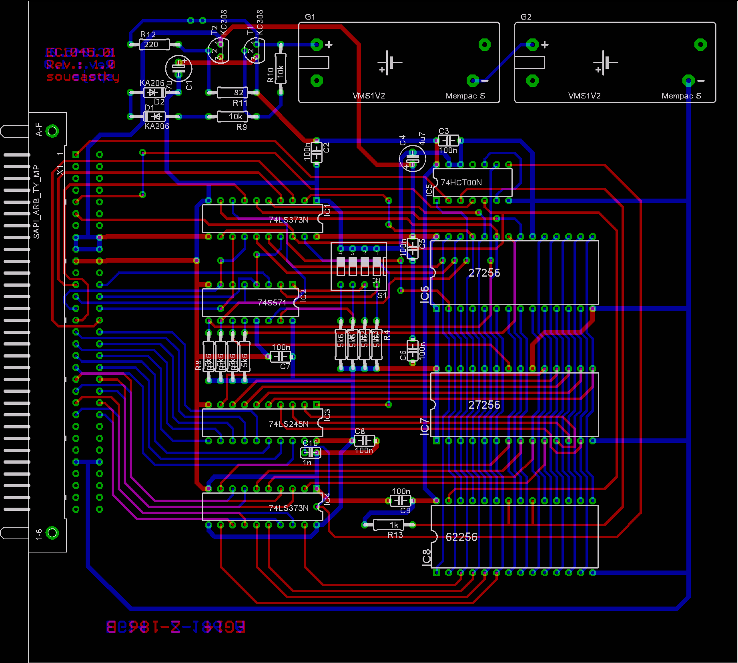
Task: Click the IC8 62256 RAM chip
Action: pos(514,536)
